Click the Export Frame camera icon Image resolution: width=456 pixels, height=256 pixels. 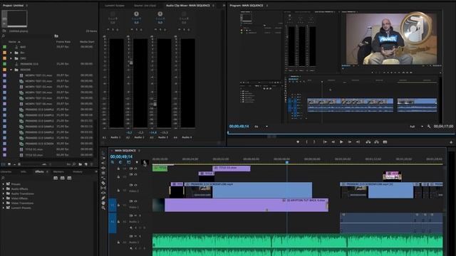pos(385,142)
